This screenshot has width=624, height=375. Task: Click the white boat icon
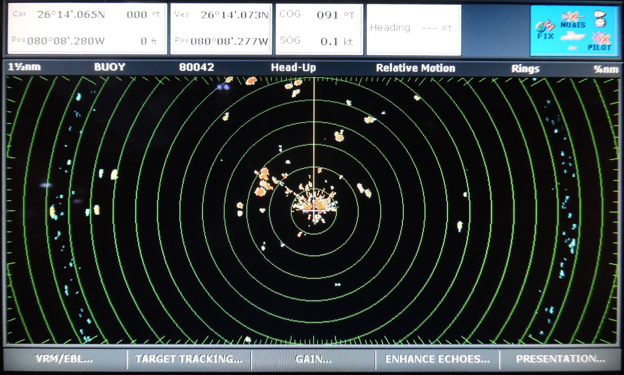pyautogui.click(x=572, y=36)
